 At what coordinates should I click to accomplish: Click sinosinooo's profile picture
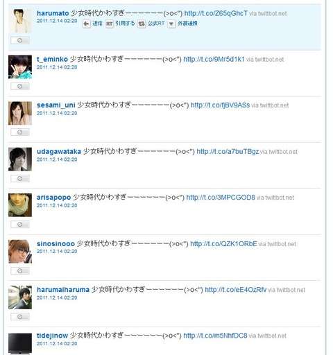pyautogui.click(x=20, y=251)
